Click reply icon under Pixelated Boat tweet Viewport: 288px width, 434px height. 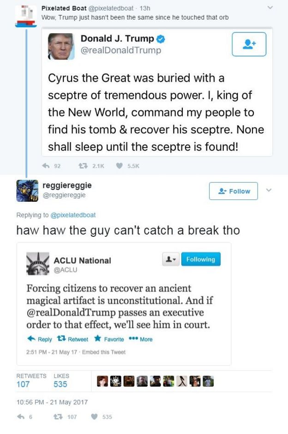pos(46,166)
